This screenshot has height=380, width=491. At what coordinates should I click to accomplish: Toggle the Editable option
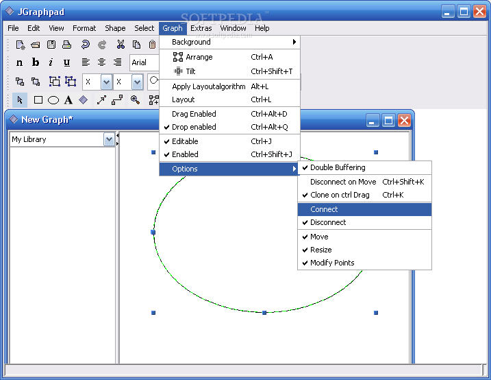tap(229, 141)
